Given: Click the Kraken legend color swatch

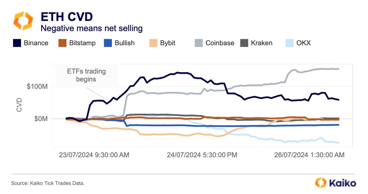Looking at the screenshot, I should coord(244,43).
